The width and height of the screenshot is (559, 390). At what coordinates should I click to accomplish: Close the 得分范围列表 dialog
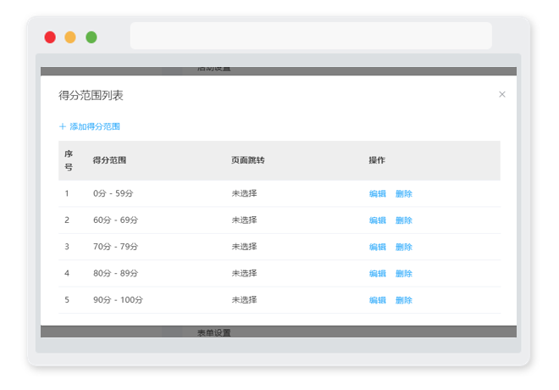click(502, 95)
